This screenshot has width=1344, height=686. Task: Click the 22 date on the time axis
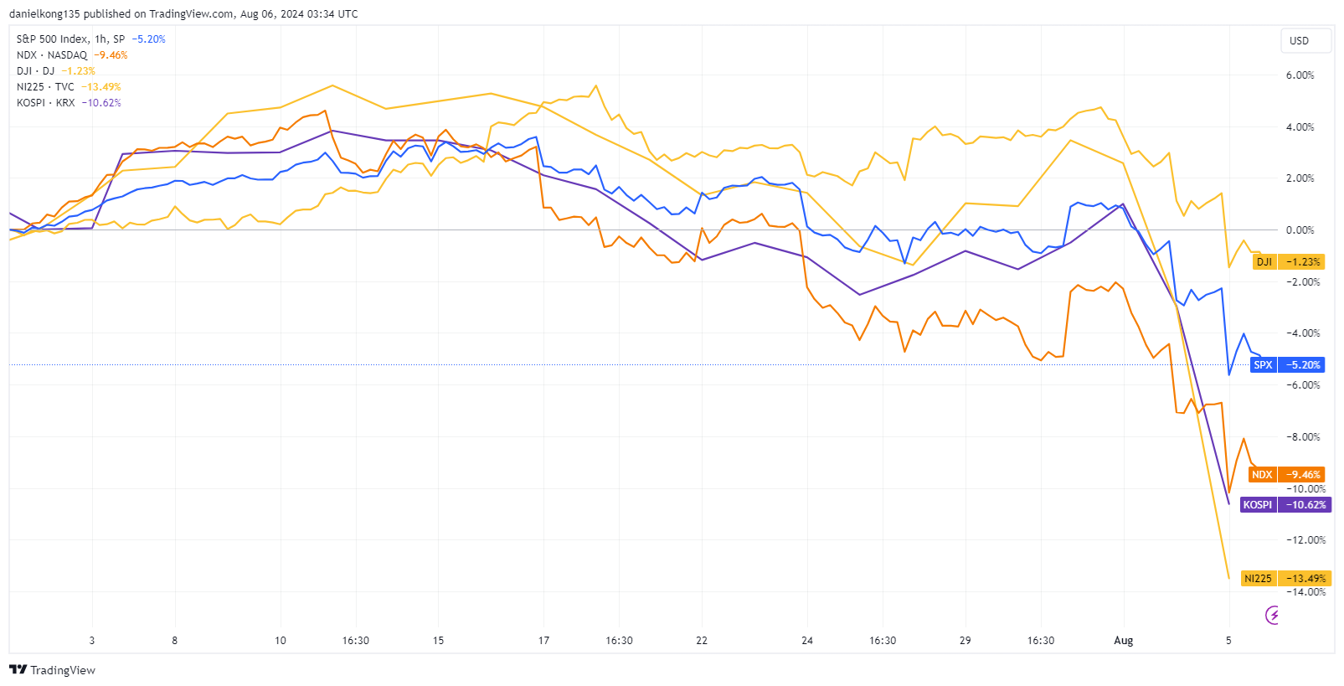(x=702, y=641)
